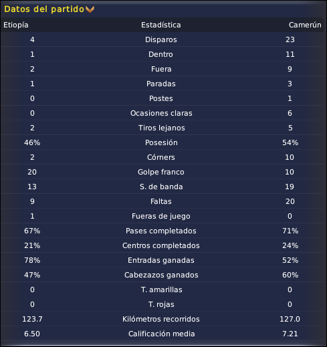This screenshot has width=327, height=347.
Task: Select the Kilómetros recorridos row
Action: [162, 319]
